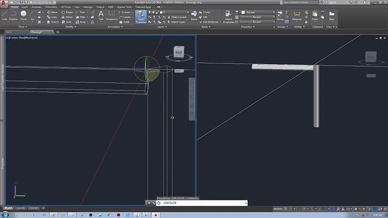Image resolution: width=388 pixels, height=218 pixels.
Task: Click the command line input field
Action: click(x=202, y=203)
